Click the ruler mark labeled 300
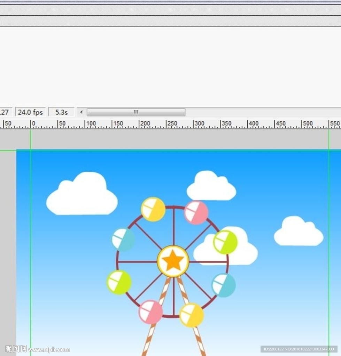341x356 pixels. 199,124
